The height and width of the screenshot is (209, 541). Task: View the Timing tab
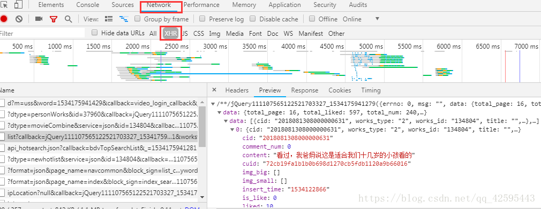point(371,90)
